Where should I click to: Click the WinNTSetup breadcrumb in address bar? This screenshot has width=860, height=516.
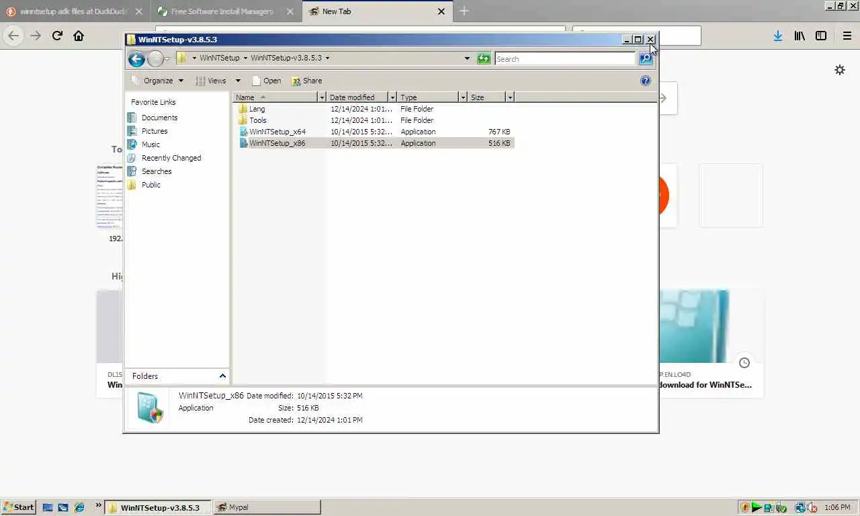pyautogui.click(x=220, y=58)
